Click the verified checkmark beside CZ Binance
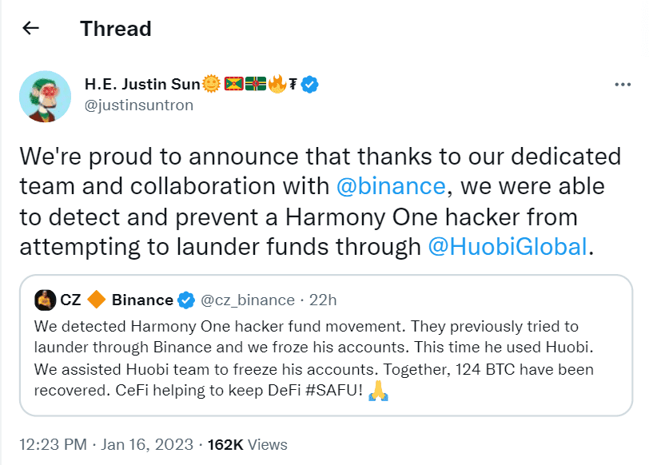The image size is (649, 465). click(185, 300)
